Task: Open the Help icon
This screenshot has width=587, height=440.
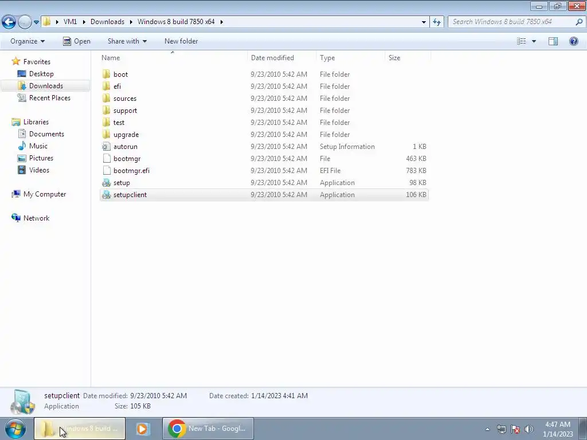Action: [573, 41]
